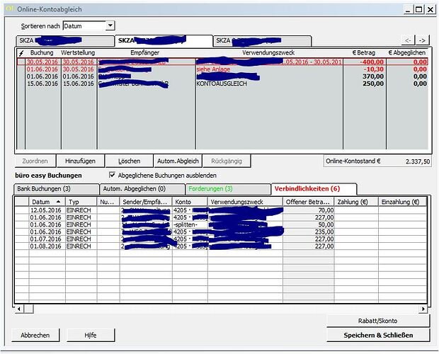Click the Offener Betra... column header
This screenshot has width=439, height=354.
[308, 202]
